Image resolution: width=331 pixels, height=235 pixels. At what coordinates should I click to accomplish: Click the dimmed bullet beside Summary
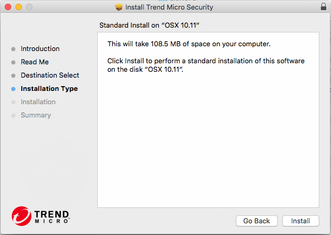click(x=13, y=115)
